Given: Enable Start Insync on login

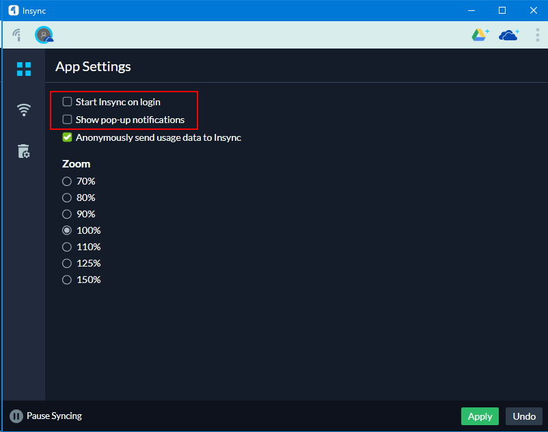Looking at the screenshot, I should (67, 102).
